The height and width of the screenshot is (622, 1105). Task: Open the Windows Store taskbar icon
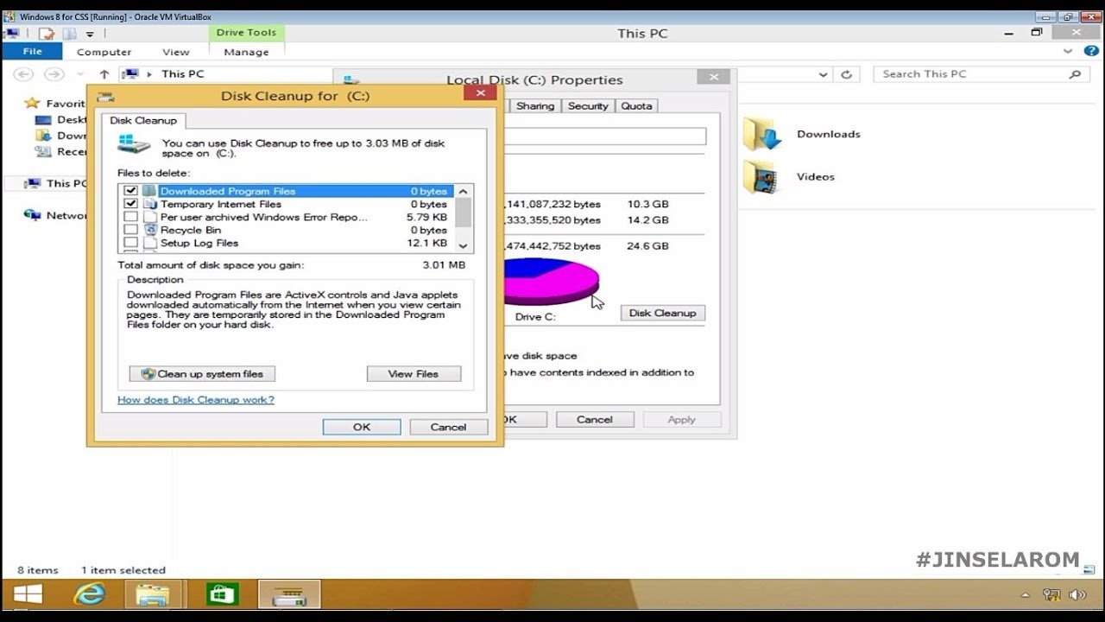223,594
